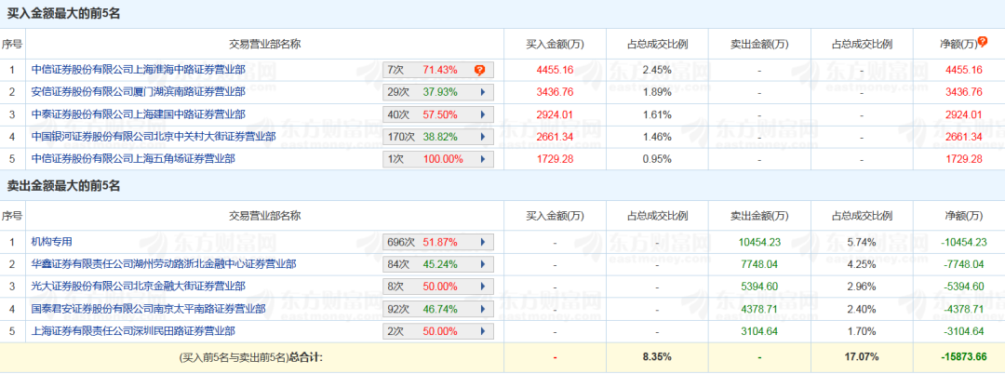Screen dimensions: 1005x374
Task: Open 华鑫证券湖州劳动路浙北金融中心营业部 link
Action: (x=164, y=264)
